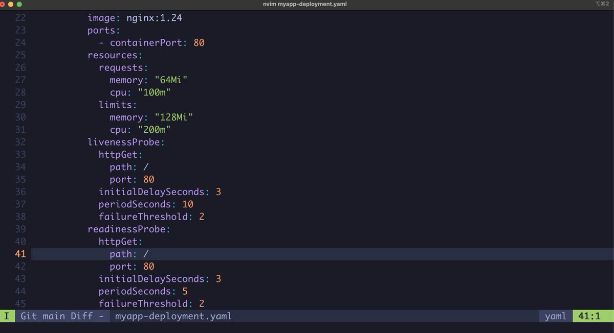Click the requests: key
Screen dimensions: 614x333
[x=123, y=67]
